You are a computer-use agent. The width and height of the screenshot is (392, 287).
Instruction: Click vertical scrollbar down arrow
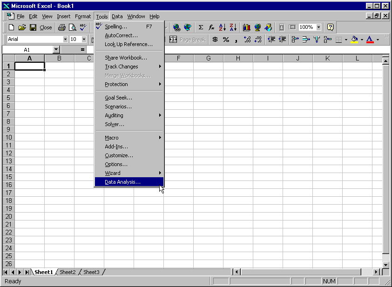pyautogui.click(x=386, y=265)
